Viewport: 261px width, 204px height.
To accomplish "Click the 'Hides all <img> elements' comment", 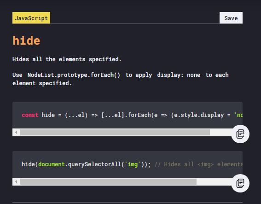I will click(198, 164).
